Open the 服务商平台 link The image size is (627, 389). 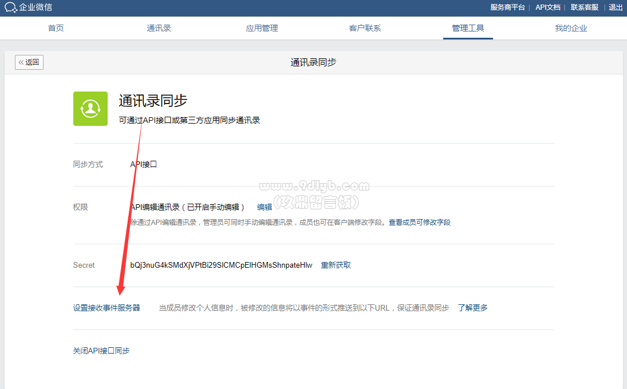coord(507,7)
